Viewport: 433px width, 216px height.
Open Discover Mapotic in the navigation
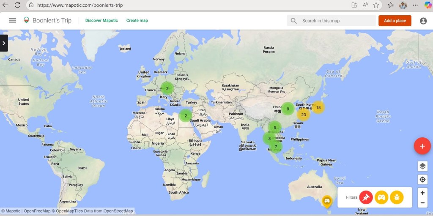click(x=101, y=20)
